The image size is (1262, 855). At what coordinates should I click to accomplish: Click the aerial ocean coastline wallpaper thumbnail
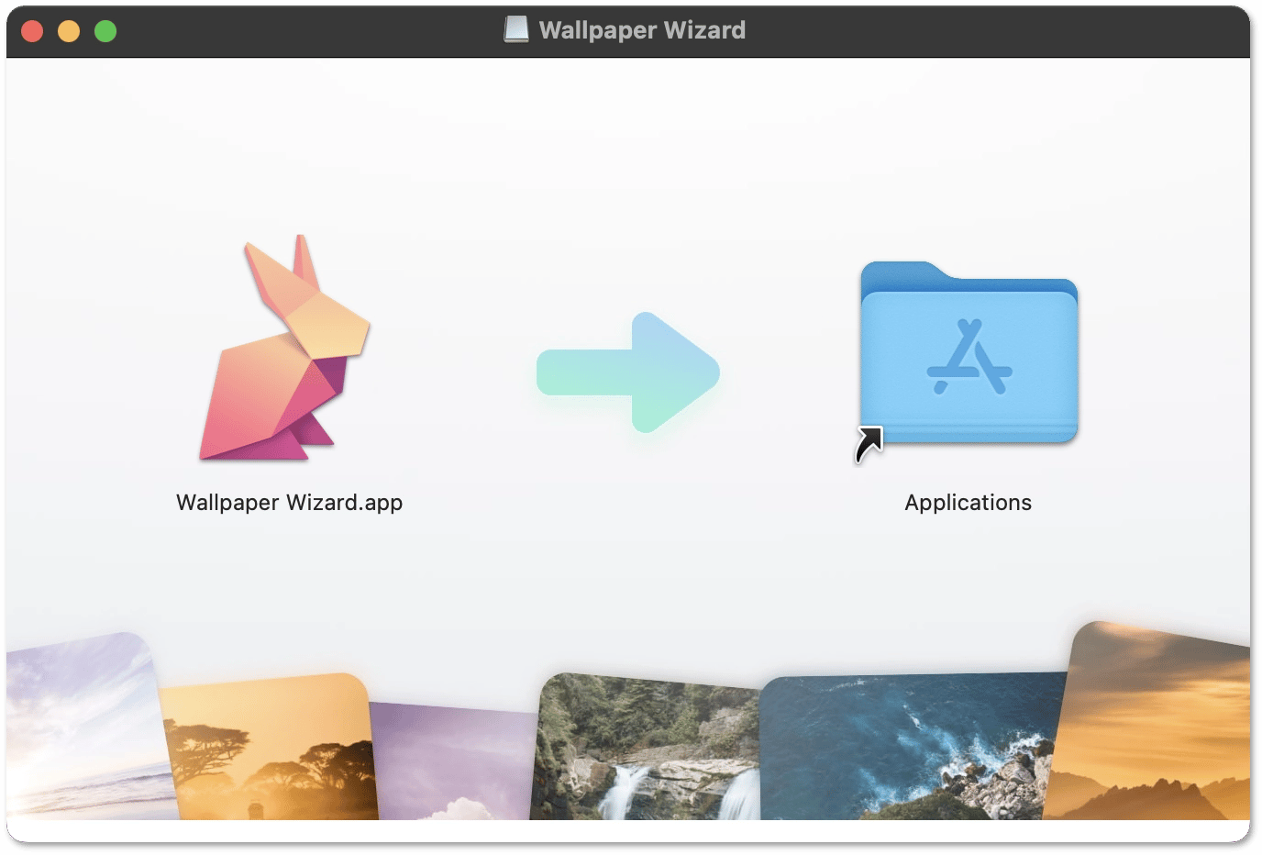tap(908, 748)
